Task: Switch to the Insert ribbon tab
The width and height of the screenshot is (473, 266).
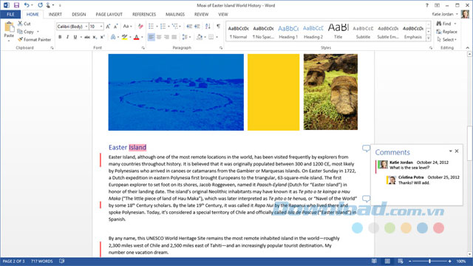Action: [55, 14]
